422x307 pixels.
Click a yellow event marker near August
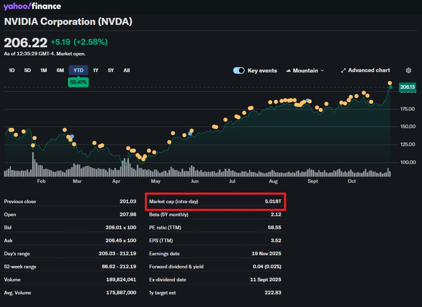tap(271, 102)
